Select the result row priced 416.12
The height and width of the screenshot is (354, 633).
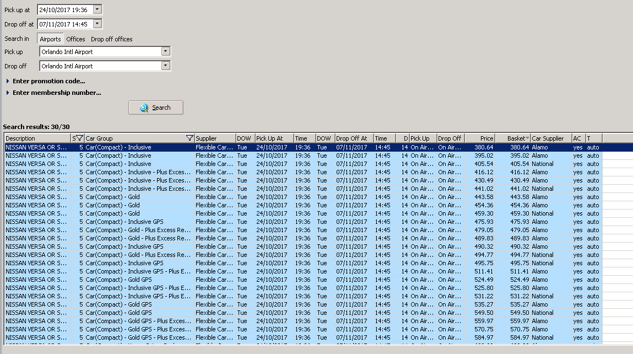point(303,172)
